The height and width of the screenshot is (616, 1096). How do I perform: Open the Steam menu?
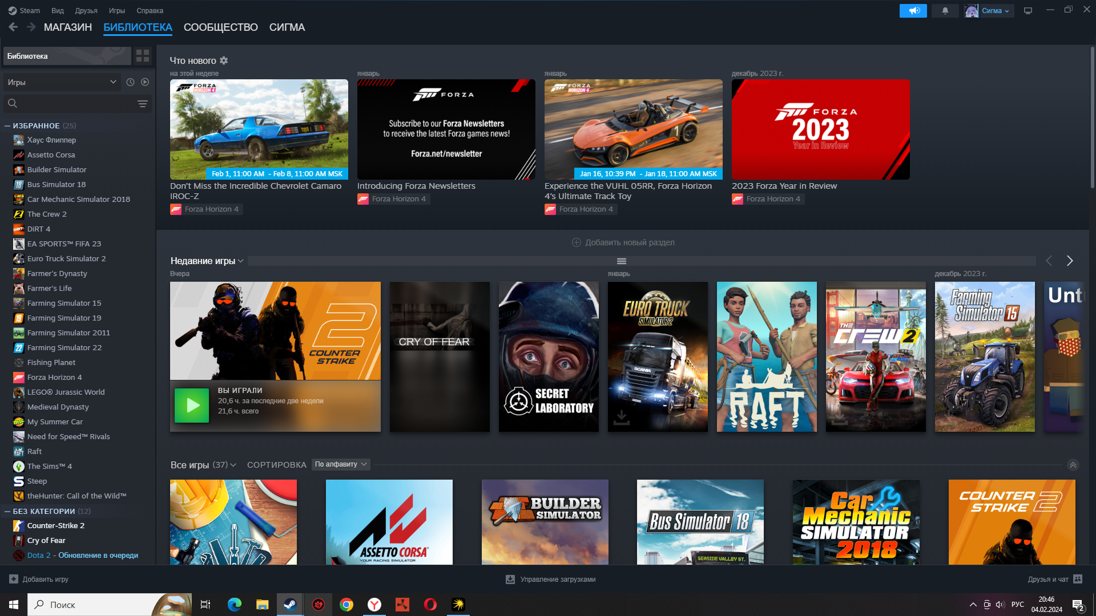[x=24, y=10]
